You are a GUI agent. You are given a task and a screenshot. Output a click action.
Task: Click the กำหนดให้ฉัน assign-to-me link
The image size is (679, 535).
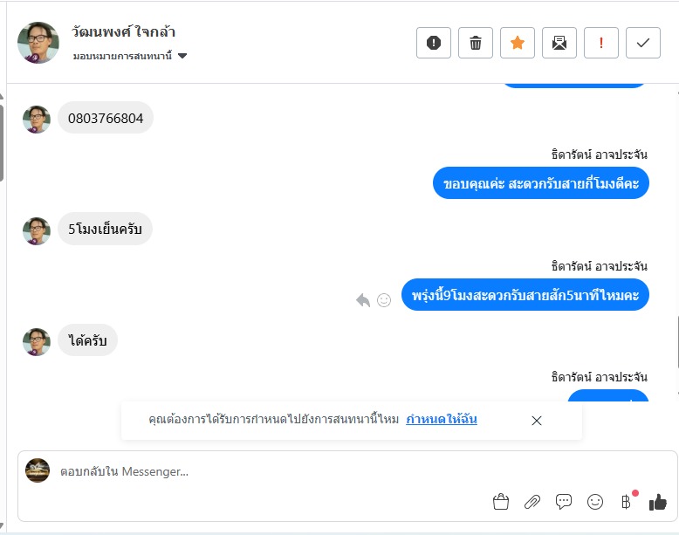[442, 420]
